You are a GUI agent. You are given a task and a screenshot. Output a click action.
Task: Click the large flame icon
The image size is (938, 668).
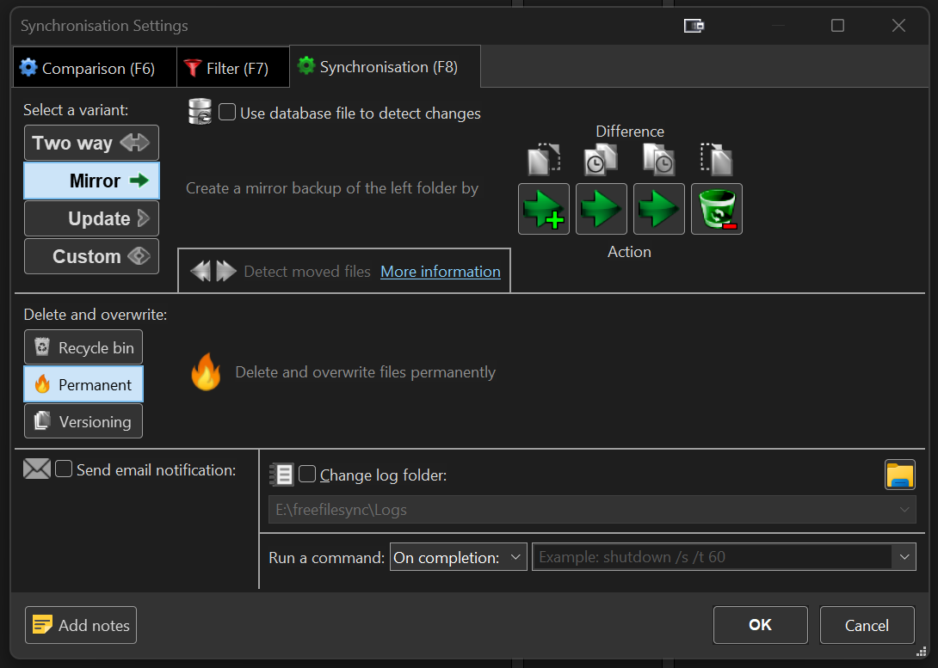[206, 371]
